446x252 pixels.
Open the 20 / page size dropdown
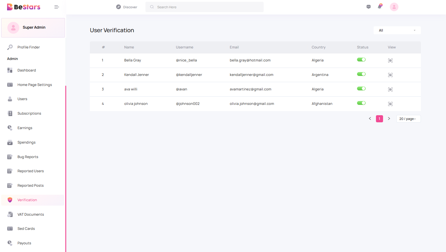[408, 119]
